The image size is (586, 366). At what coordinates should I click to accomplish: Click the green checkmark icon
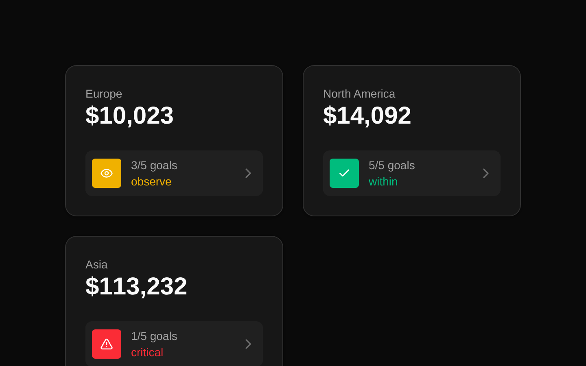coord(344,173)
